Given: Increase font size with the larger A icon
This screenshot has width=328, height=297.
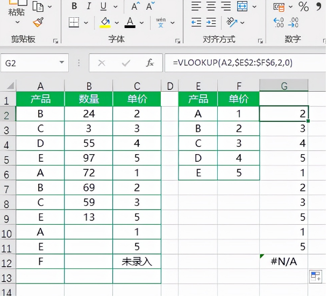Looking at the screenshot, I should 135,6.
